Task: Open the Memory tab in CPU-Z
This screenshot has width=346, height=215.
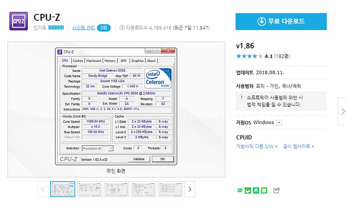Action: [x=110, y=61]
